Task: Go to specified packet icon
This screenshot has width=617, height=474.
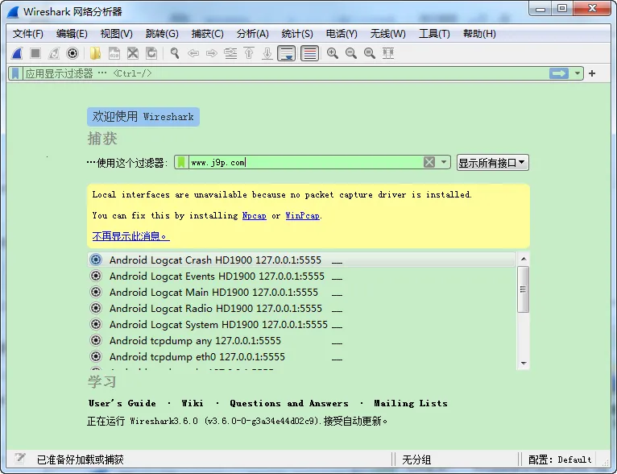Action: (230, 53)
